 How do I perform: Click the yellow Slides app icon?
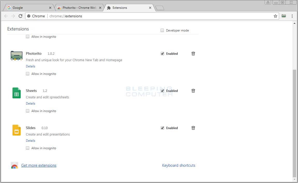[17, 130]
